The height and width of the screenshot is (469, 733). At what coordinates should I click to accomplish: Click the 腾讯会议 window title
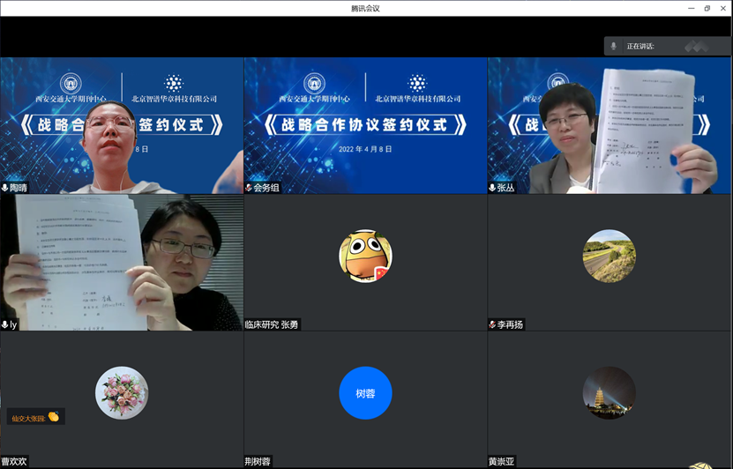pyautogui.click(x=365, y=9)
